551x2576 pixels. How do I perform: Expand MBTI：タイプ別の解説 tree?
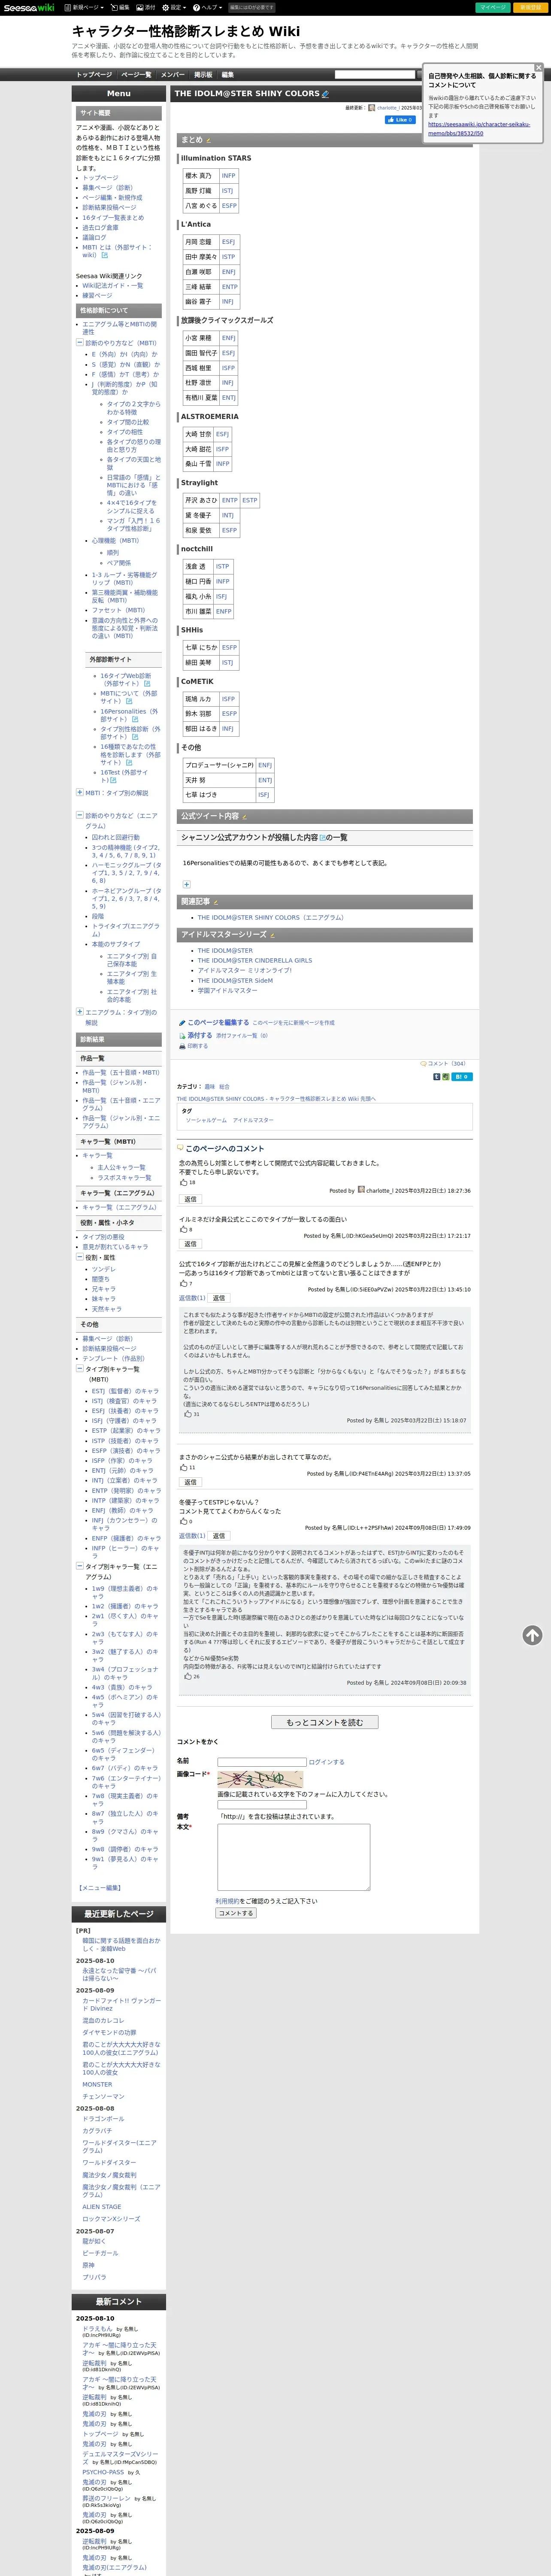(x=80, y=792)
